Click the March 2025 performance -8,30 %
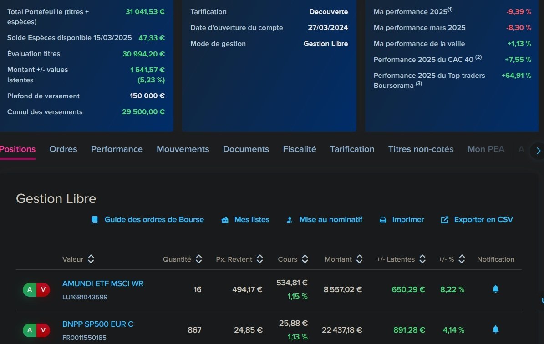 pyautogui.click(x=519, y=28)
